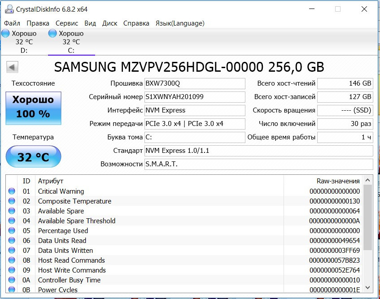Click status dot for Data Units Written row
Screen dimensions: 380x299
click(x=12, y=250)
